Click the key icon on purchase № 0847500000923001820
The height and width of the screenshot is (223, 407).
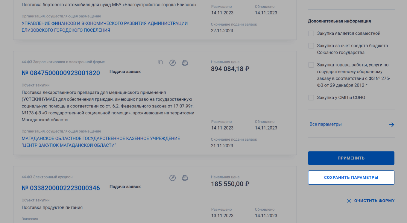172,63
